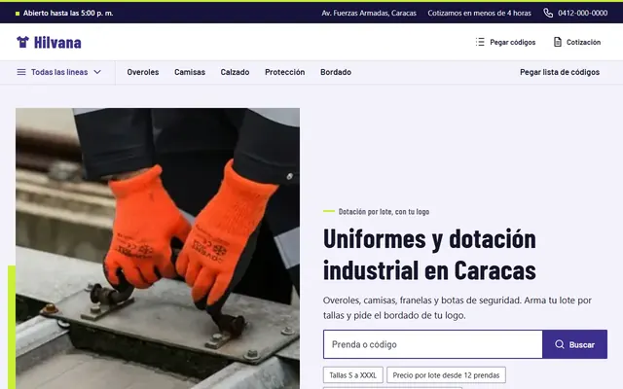Open the Todas las líneas menu
The image size is (623, 389).
(59, 72)
